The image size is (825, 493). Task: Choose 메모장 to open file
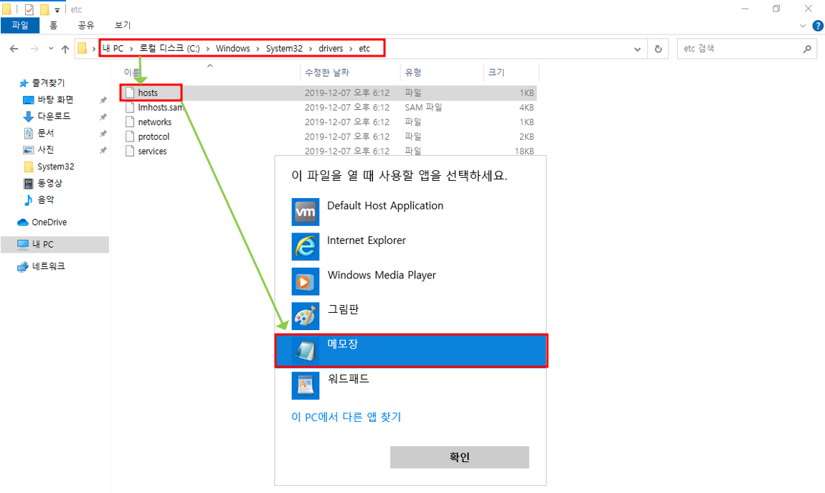(410, 350)
